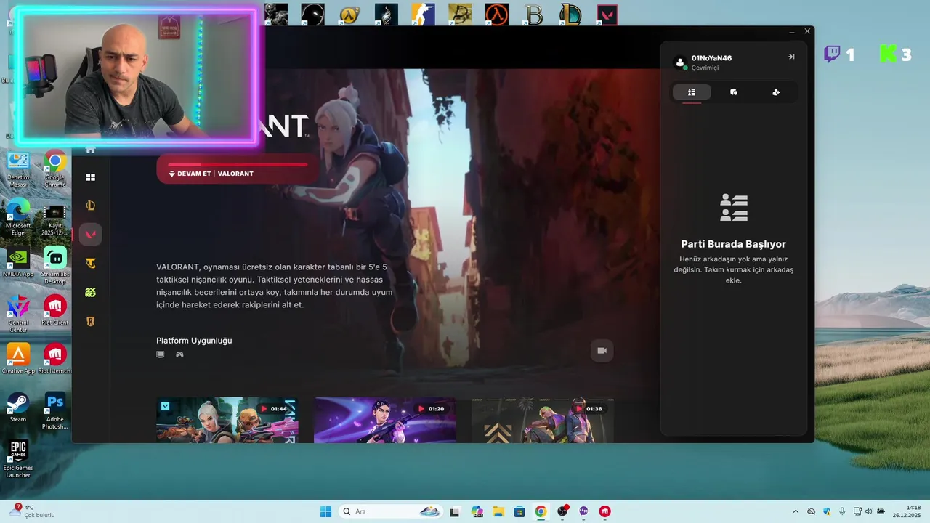Open the Kayıt 2025-12 video file
Viewport: 930px width, 523px height.
54,220
